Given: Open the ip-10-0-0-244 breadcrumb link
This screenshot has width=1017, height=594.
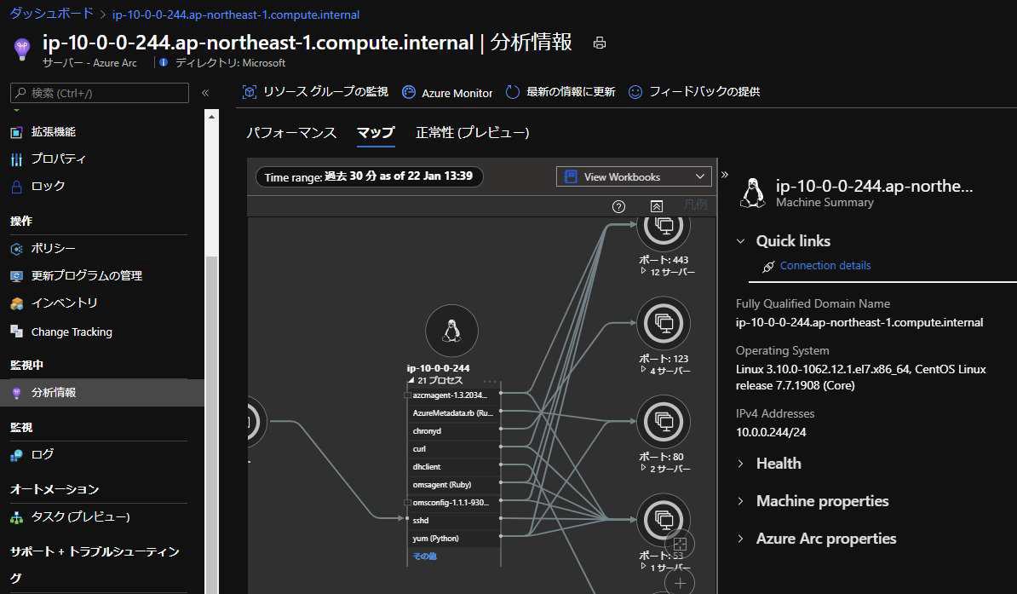Looking at the screenshot, I should pos(235,14).
